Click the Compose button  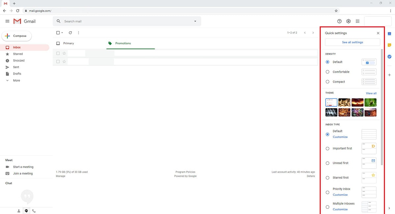[16, 36]
